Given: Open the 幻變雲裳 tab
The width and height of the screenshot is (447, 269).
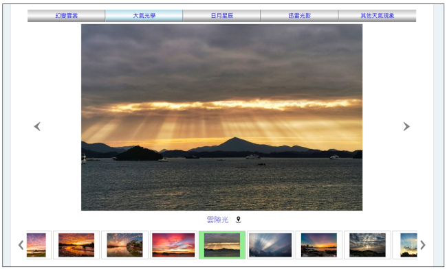Looking at the screenshot, I should click(67, 16).
